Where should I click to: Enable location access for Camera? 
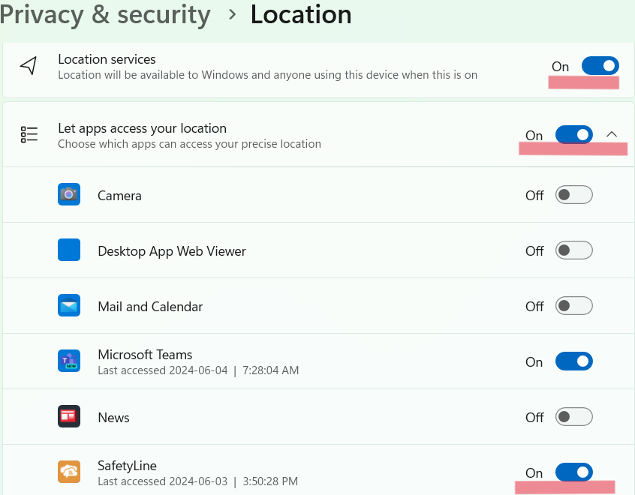tap(573, 195)
